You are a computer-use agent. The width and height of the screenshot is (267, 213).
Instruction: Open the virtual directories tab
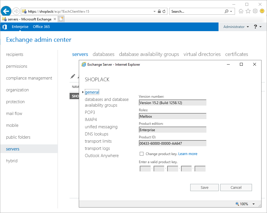click(x=202, y=54)
